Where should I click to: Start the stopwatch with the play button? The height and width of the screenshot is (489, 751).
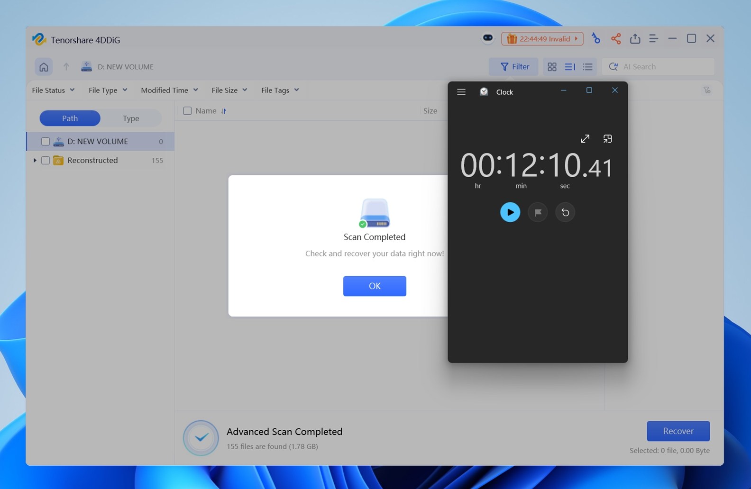pos(510,212)
